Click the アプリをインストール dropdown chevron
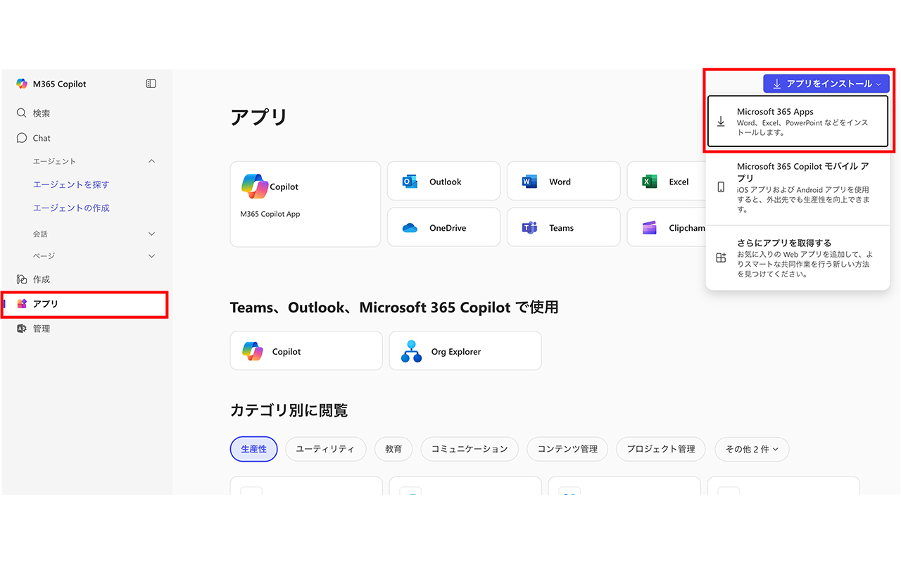 coord(878,84)
